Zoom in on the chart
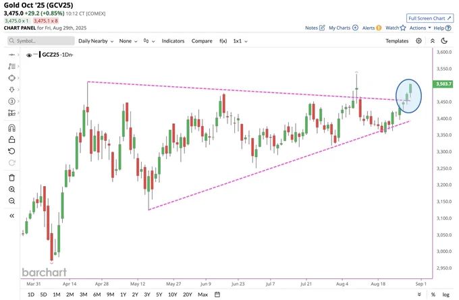459x300 pixels. click(x=11, y=189)
